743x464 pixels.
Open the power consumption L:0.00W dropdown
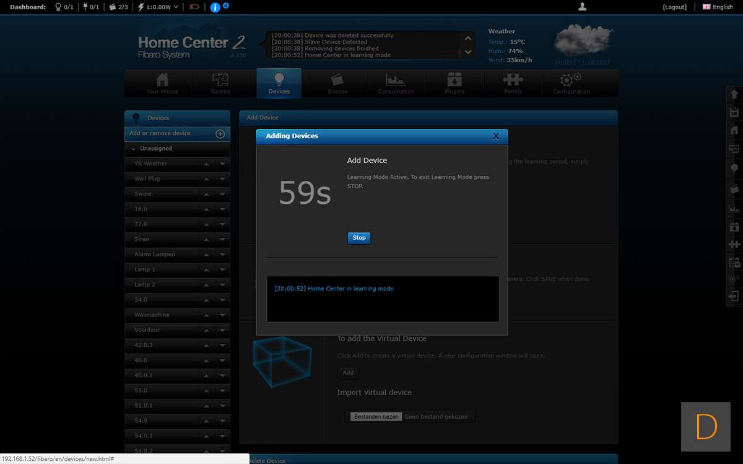pos(159,7)
